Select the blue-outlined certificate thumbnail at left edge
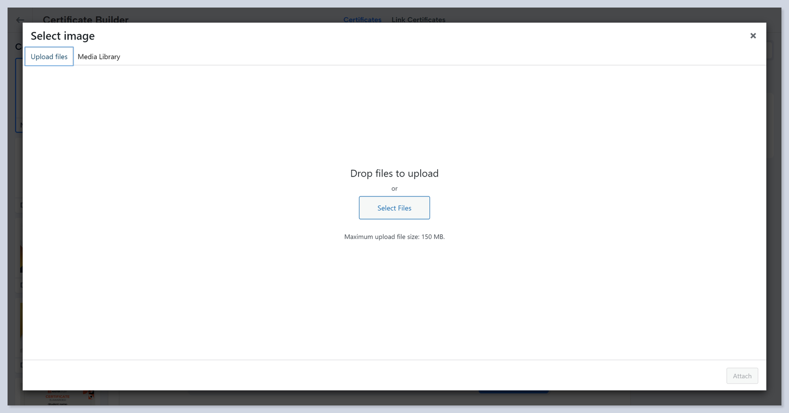Viewport: 789px width, 413px height. 18,95
